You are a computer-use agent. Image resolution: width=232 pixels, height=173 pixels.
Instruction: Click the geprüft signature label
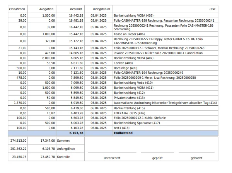coord(157,158)
